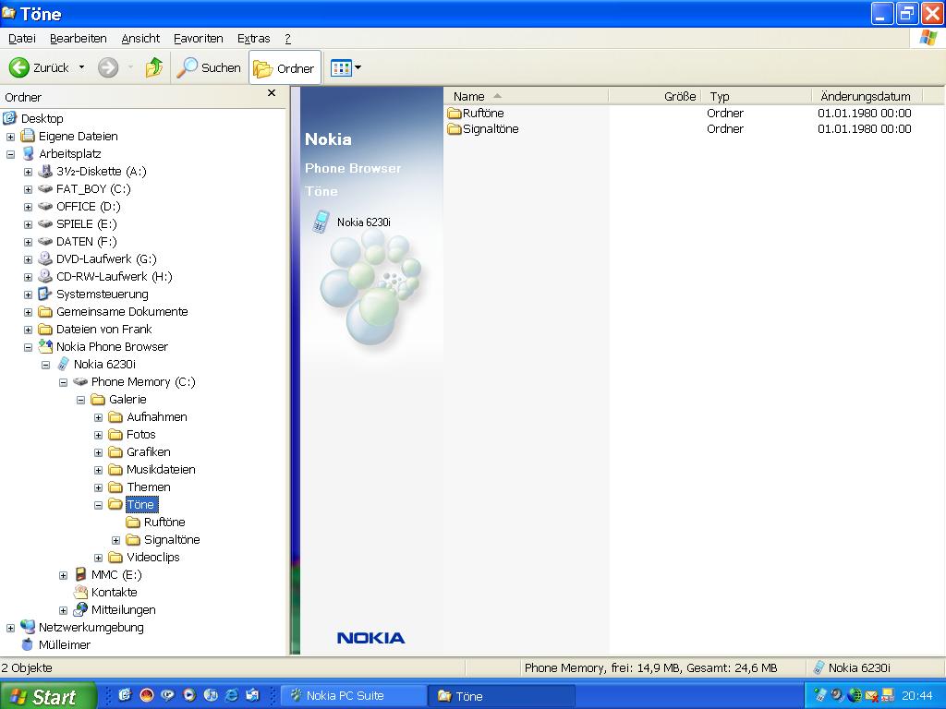Screen dimensions: 946x709
Task: Click Ruftöne folder icon in file list
Action: [x=455, y=114]
